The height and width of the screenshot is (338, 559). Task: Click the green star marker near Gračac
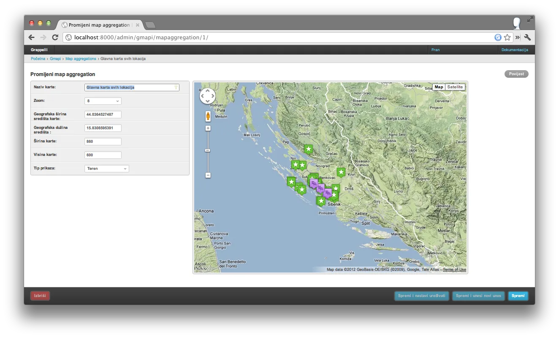coord(309,149)
